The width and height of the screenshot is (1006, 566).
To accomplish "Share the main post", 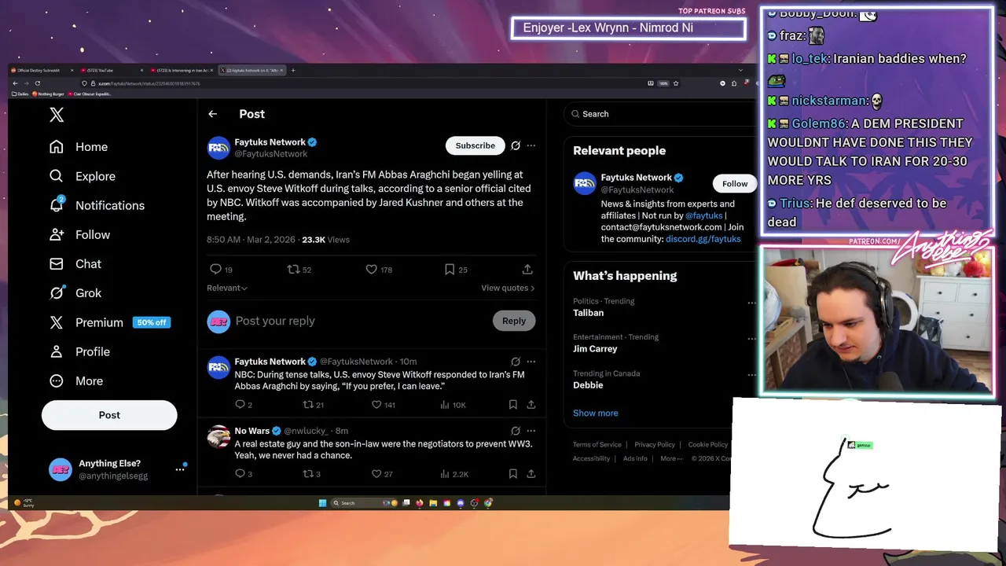I will tap(527, 270).
